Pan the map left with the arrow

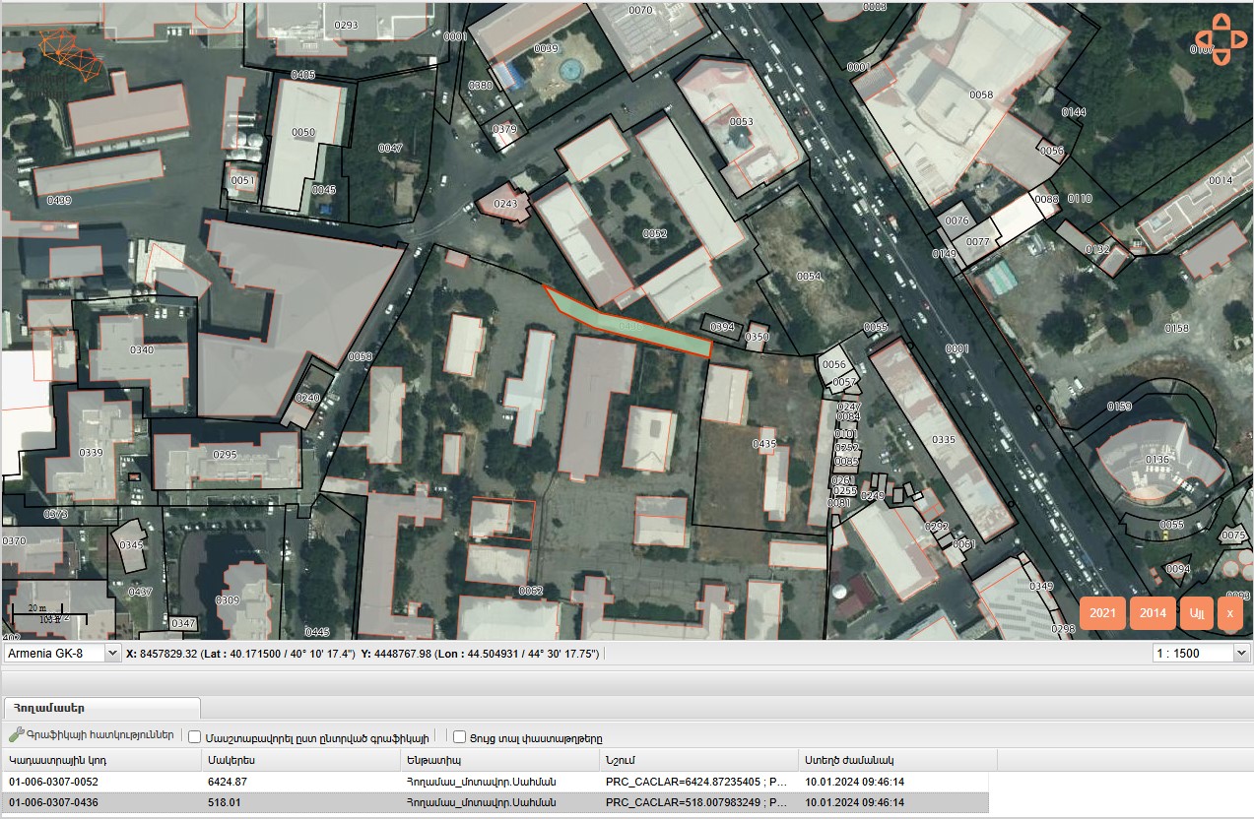coord(1204,40)
